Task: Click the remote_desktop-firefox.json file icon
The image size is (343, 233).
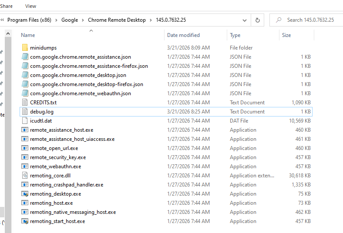Action: (25, 84)
